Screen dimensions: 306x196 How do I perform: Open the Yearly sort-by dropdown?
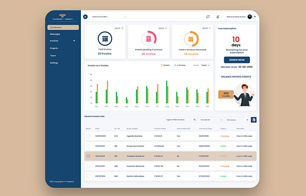pos(205,66)
